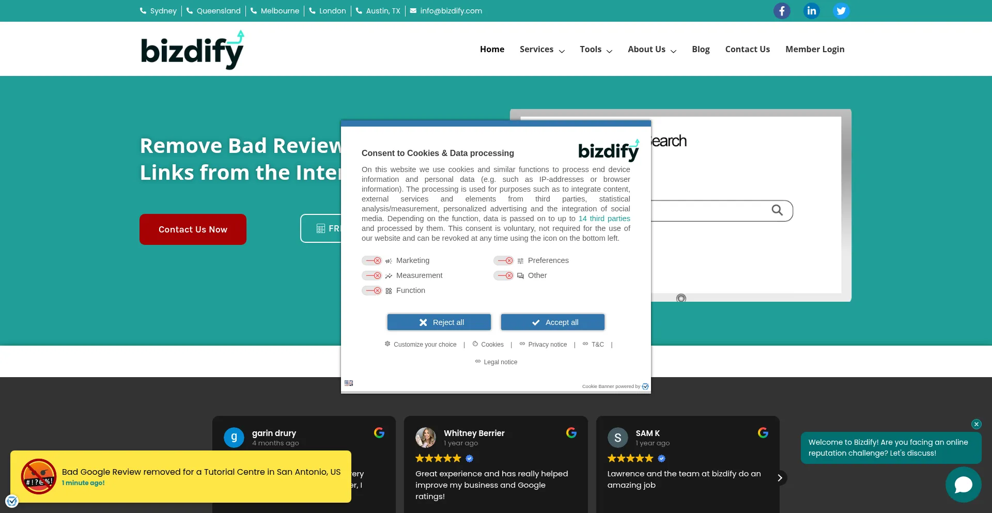Click the Accept all button
Image resolution: width=992 pixels, height=513 pixels.
(x=553, y=322)
